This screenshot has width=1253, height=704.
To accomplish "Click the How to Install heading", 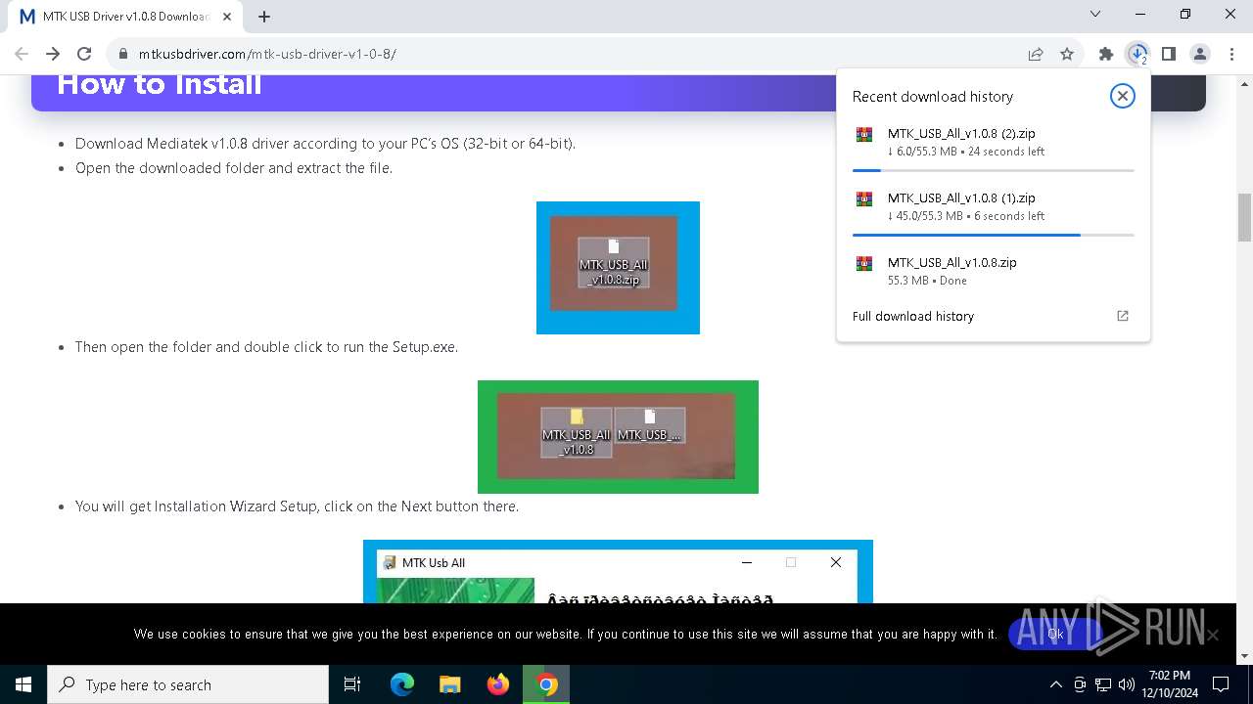I will click(x=160, y=84).
